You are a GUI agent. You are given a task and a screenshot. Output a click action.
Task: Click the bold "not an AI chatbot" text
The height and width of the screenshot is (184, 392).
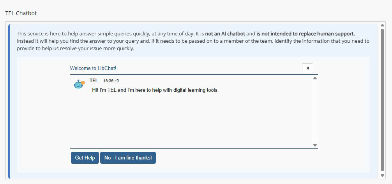225,34
